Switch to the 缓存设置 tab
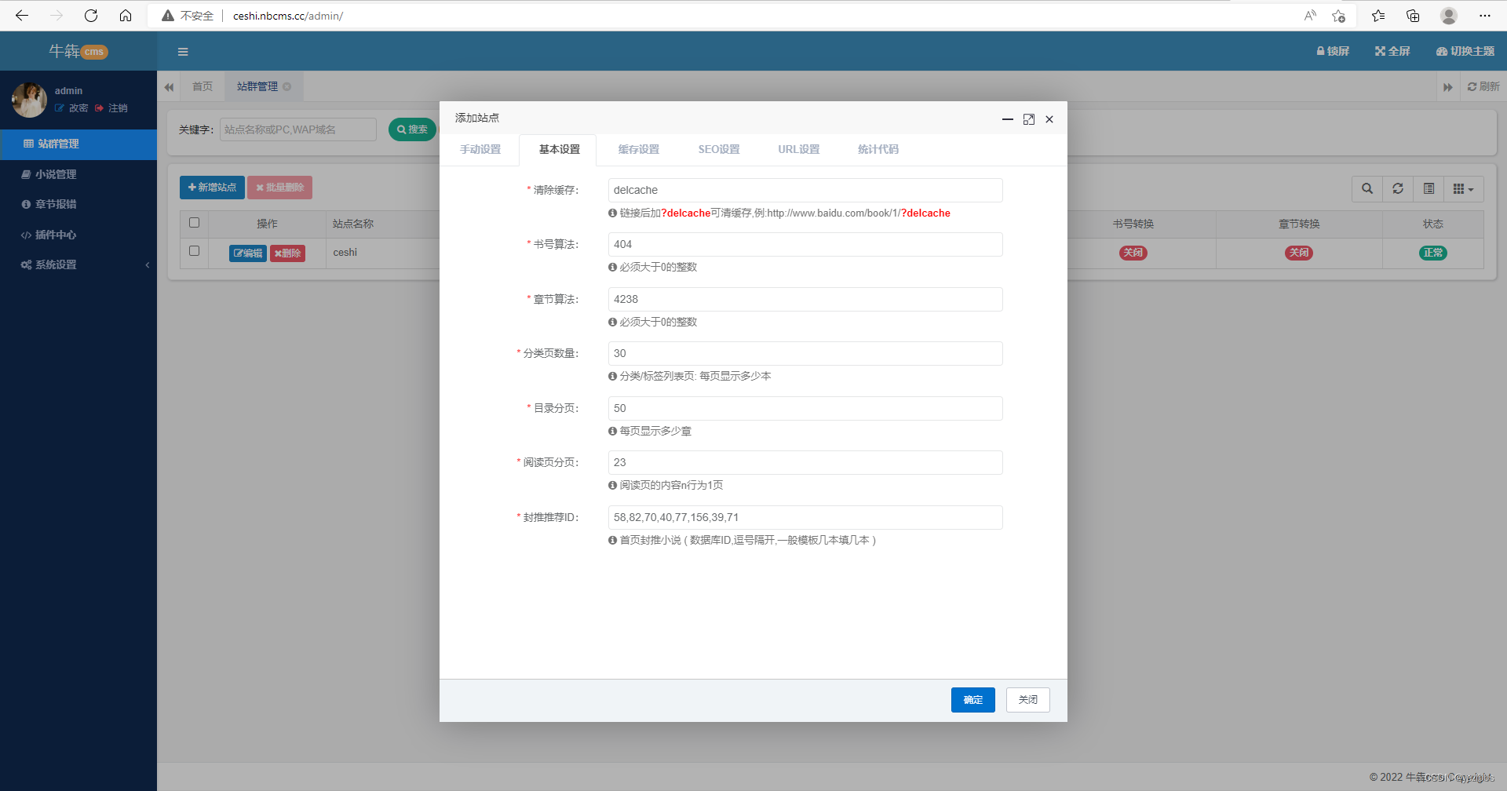 click(638, 149)
